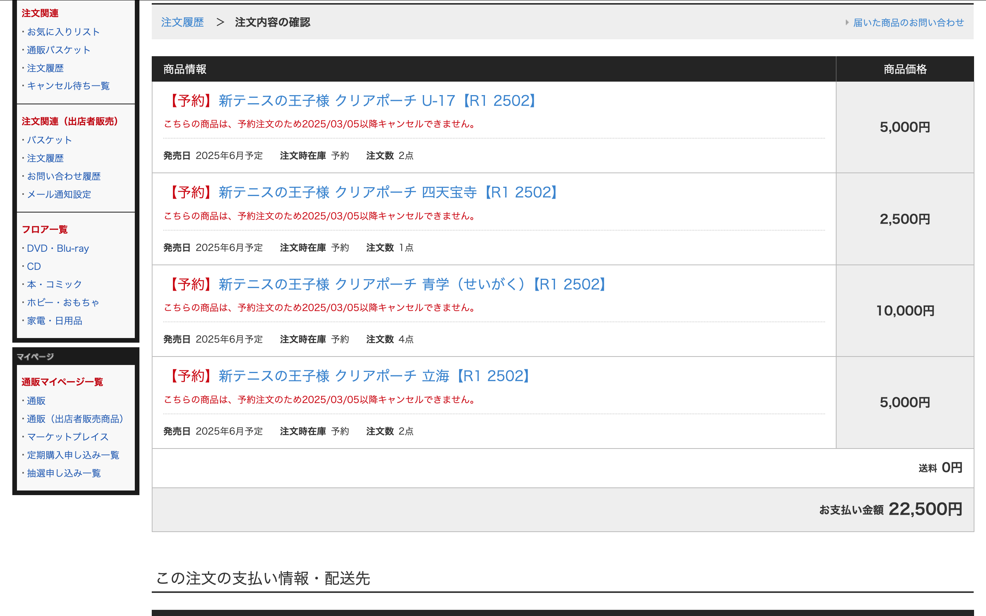The image size is (986, 616).
Task: Click 5,000円 price of U-17 item
Action: point(905,127)
